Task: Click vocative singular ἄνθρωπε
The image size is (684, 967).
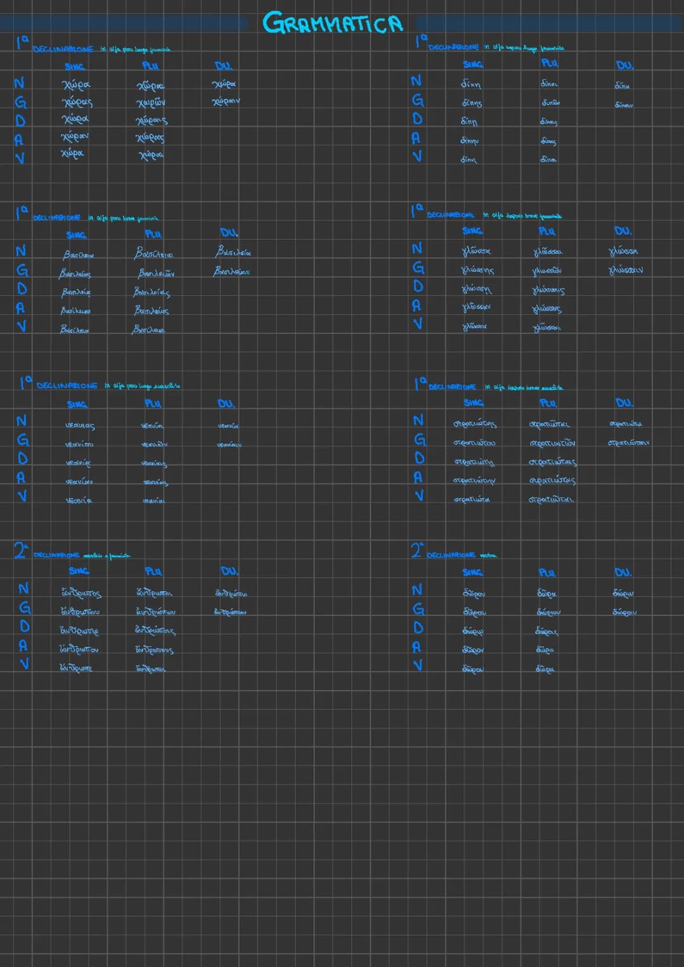Action: 75,668
